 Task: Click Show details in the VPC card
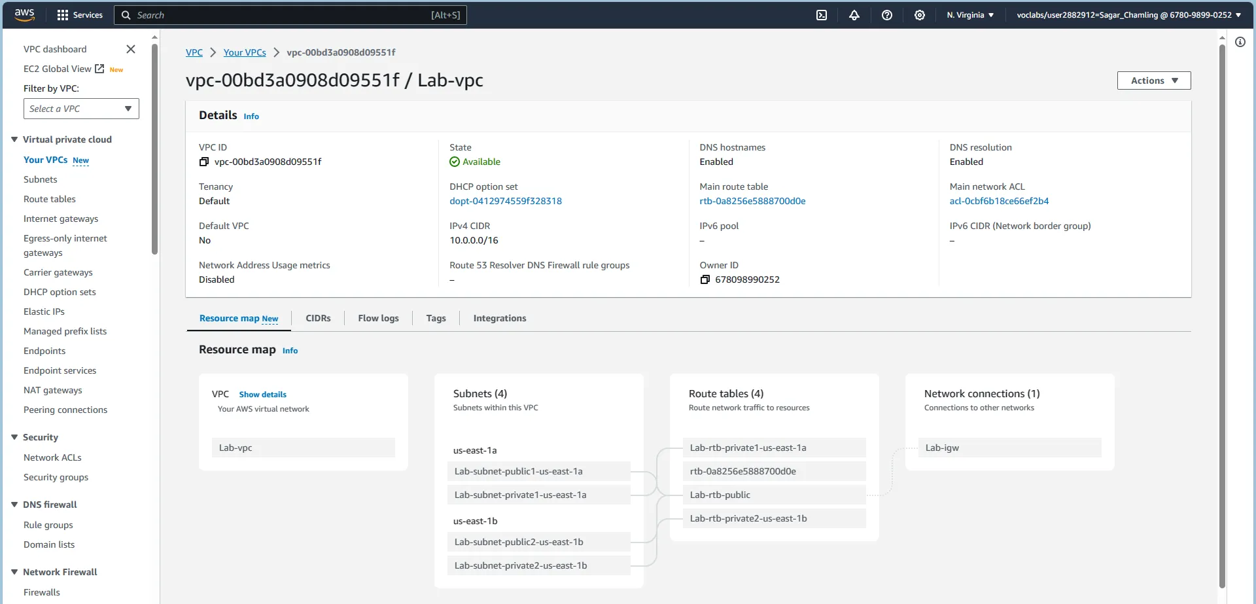tap(262, 395)
